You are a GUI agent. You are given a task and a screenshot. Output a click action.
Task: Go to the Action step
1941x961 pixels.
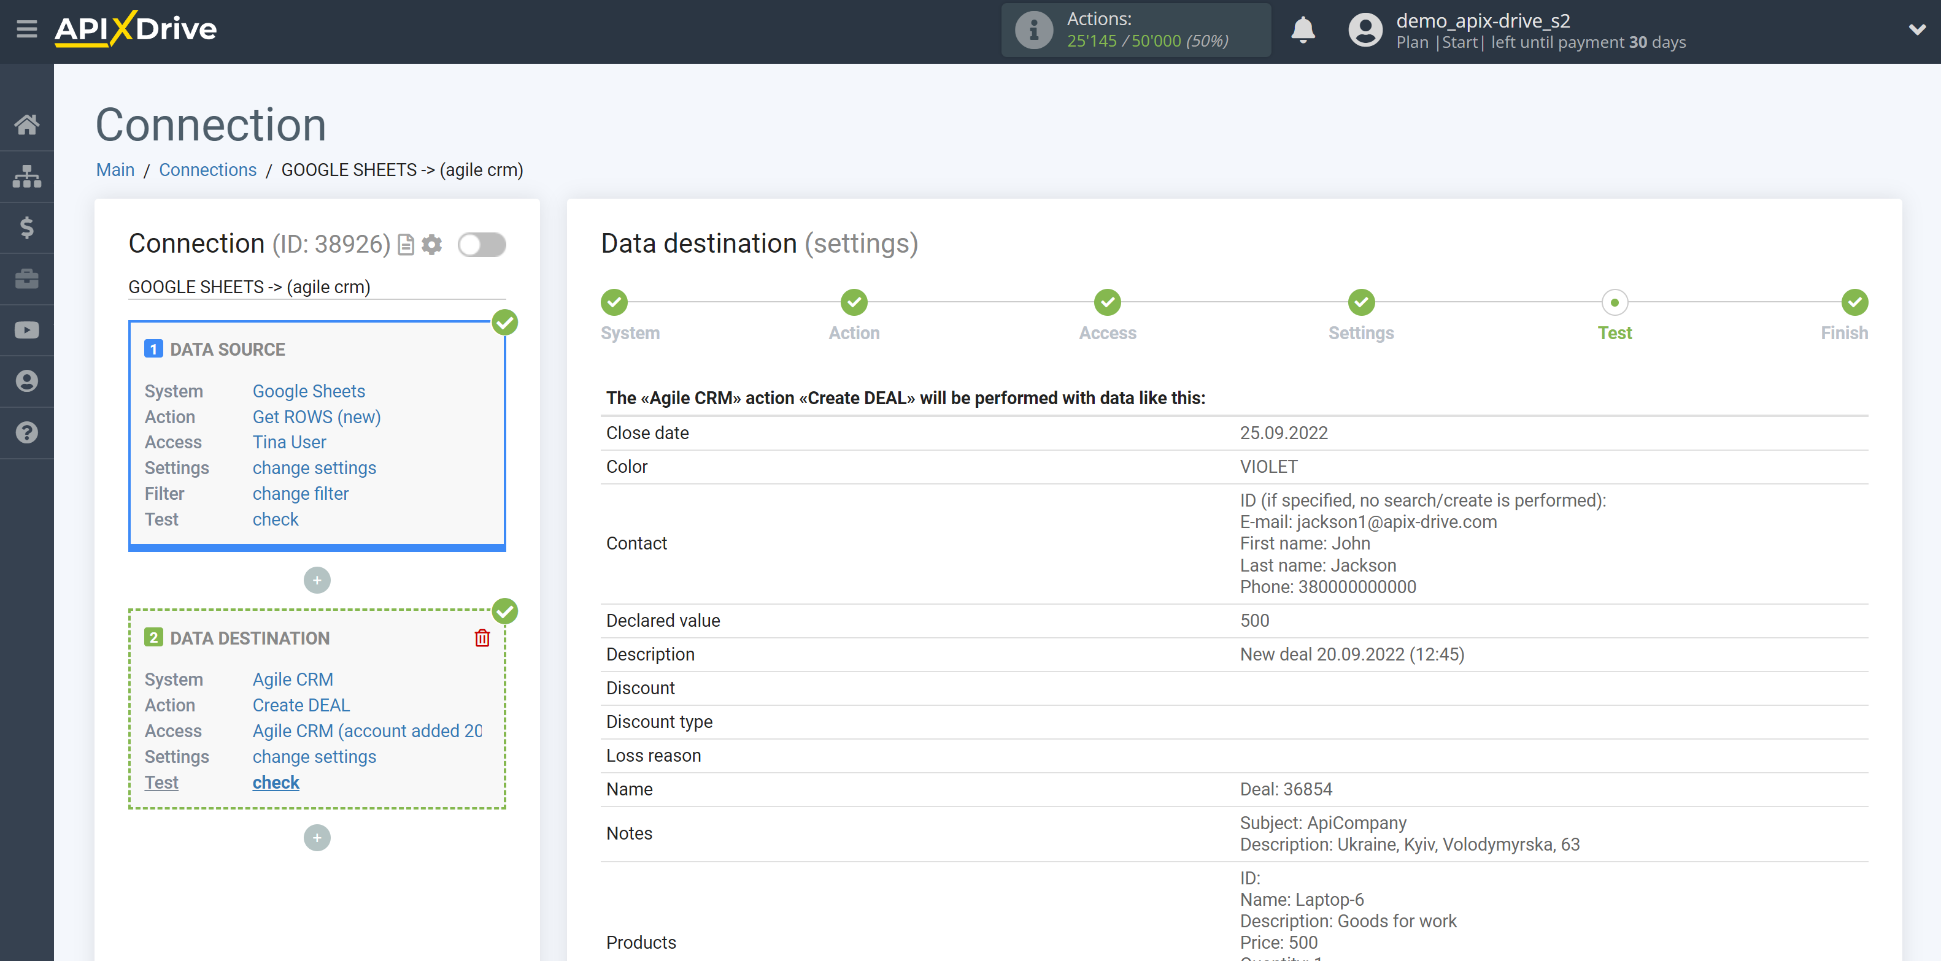pos(854,303)
